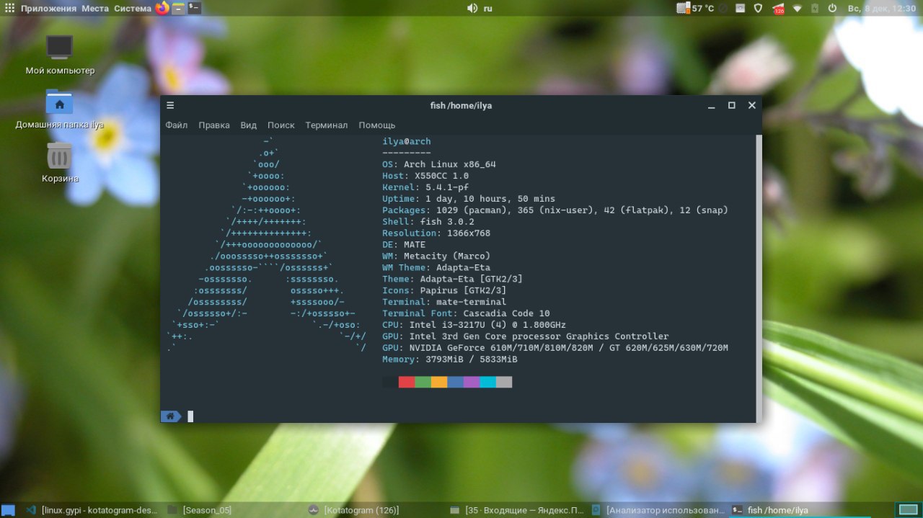Click the terminal vertical scrollbar
Viewport: 923px width, 518px height.
[758, 278]
